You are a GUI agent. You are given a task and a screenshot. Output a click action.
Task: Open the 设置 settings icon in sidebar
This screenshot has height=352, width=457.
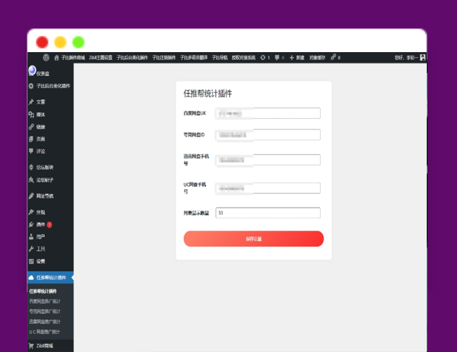coord(31,261)
